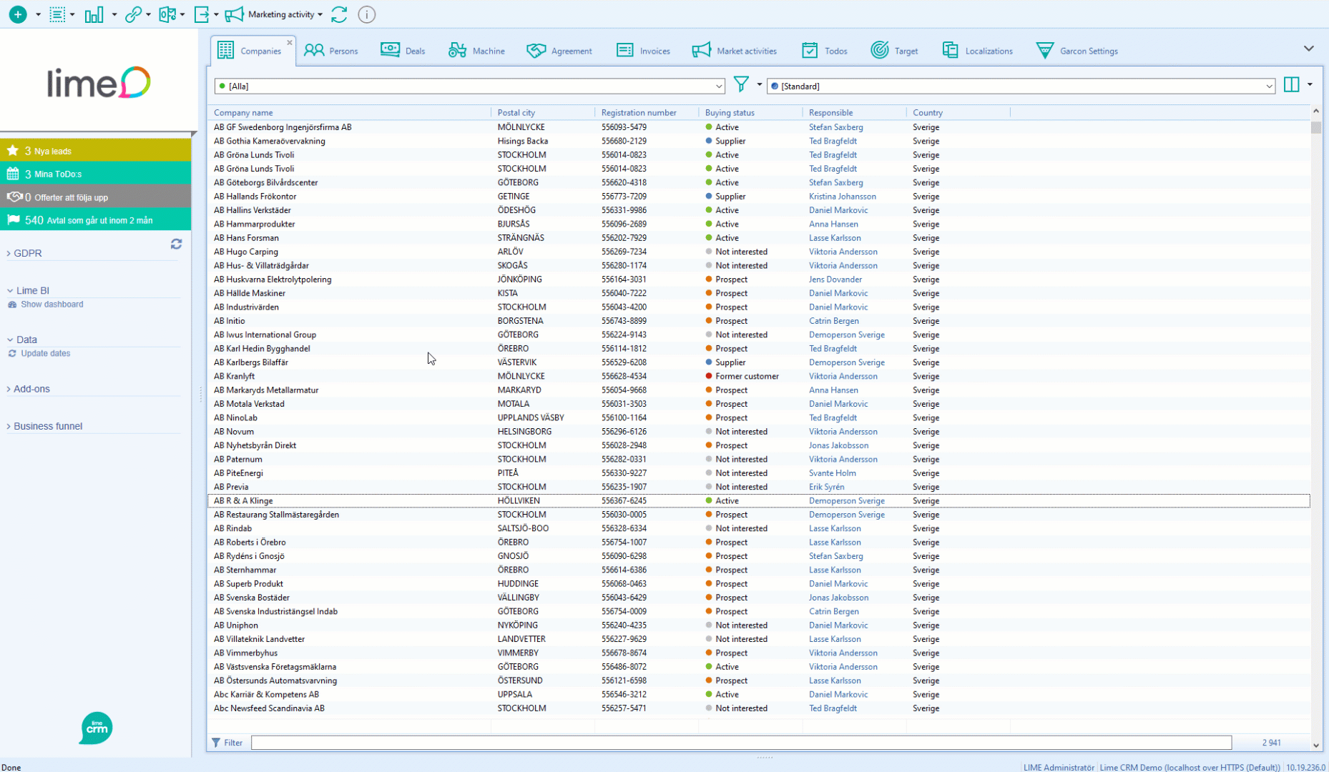Select the link/hyperlink toolbar icon
The width and height of the screenshot is (1329, 772).
tap(134, 14)
